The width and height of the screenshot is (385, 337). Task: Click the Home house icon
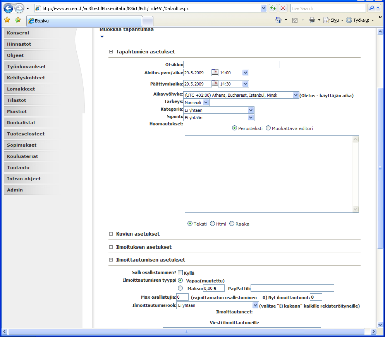[278, 20]
